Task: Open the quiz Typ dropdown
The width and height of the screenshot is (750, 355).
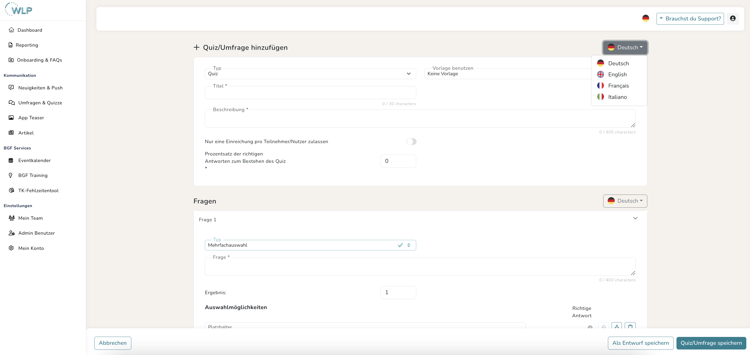Action: [x=310, y=74]
